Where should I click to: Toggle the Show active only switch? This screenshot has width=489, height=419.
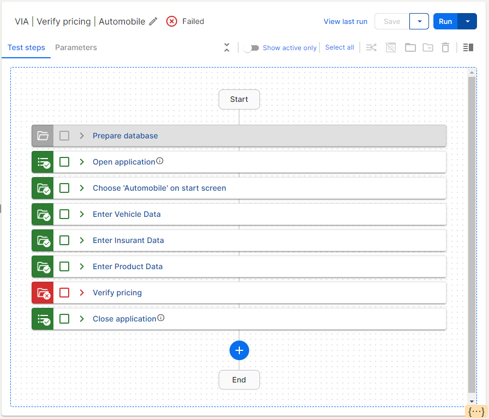click(251, 48)
